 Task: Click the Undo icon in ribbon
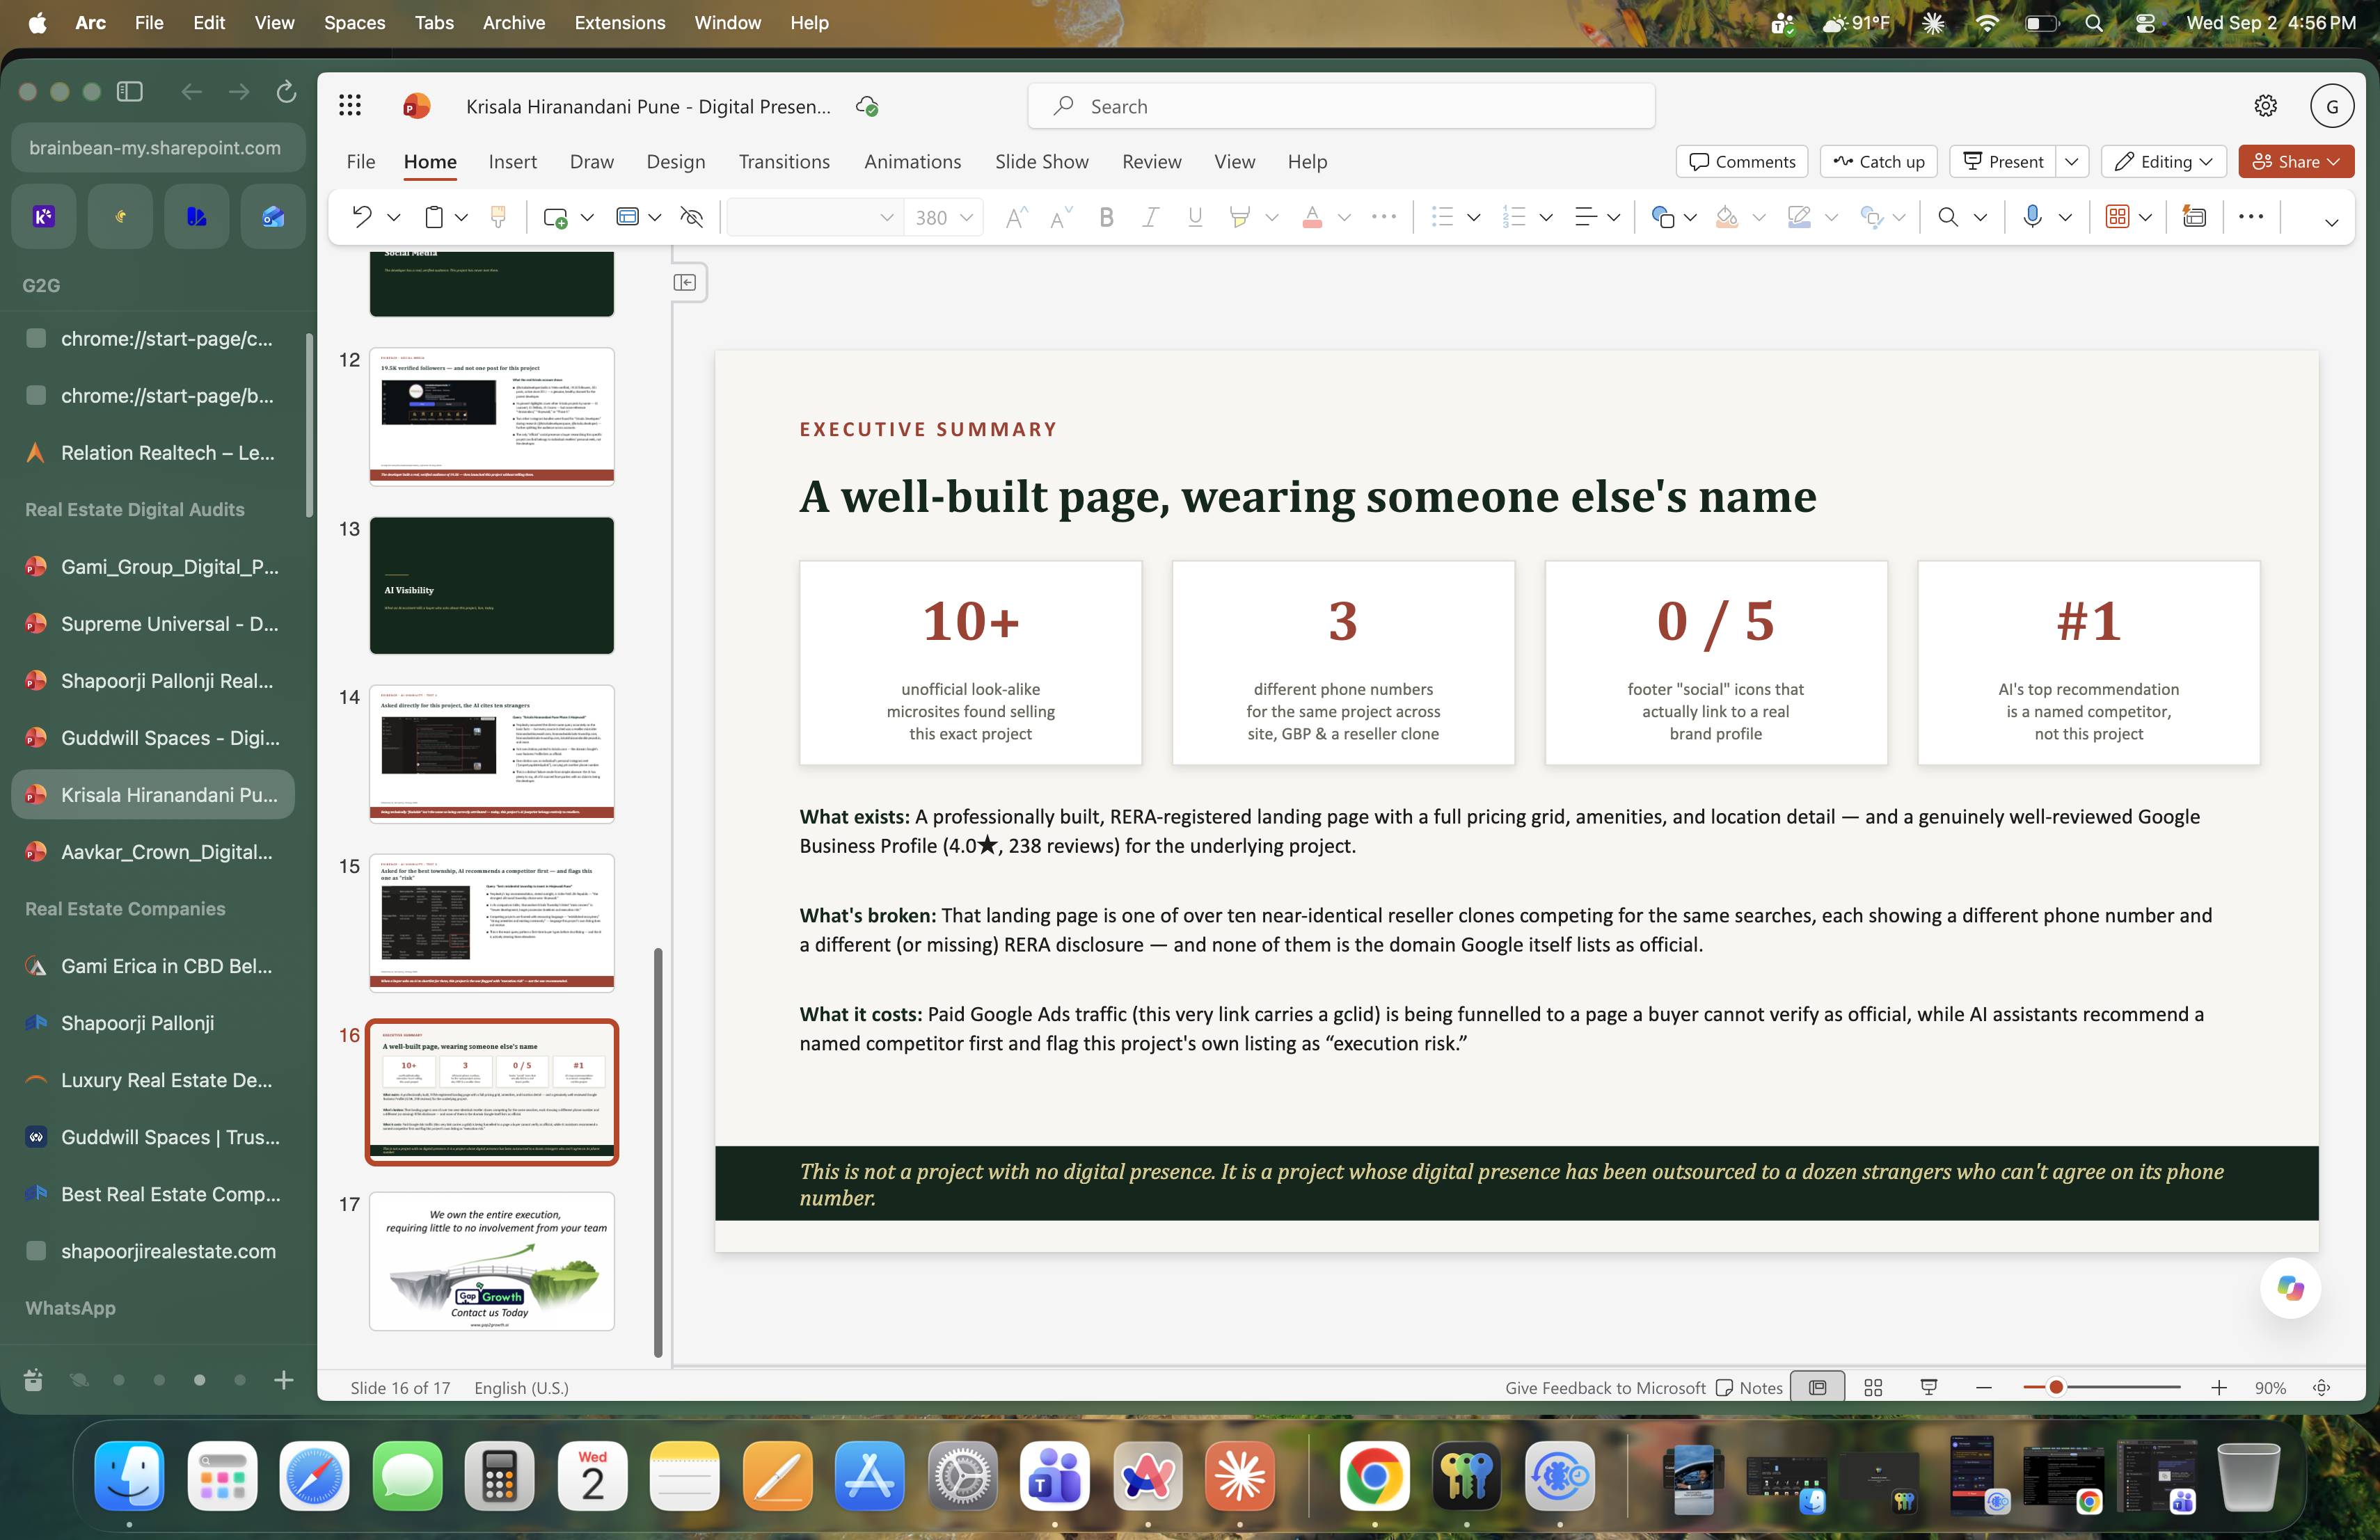tap(361, 217)
